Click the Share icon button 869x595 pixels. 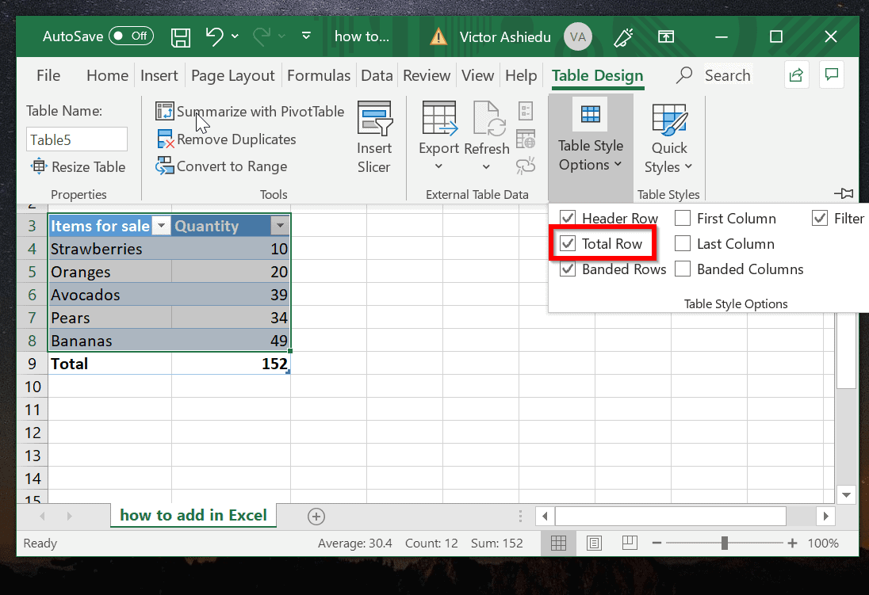(796, 74)
